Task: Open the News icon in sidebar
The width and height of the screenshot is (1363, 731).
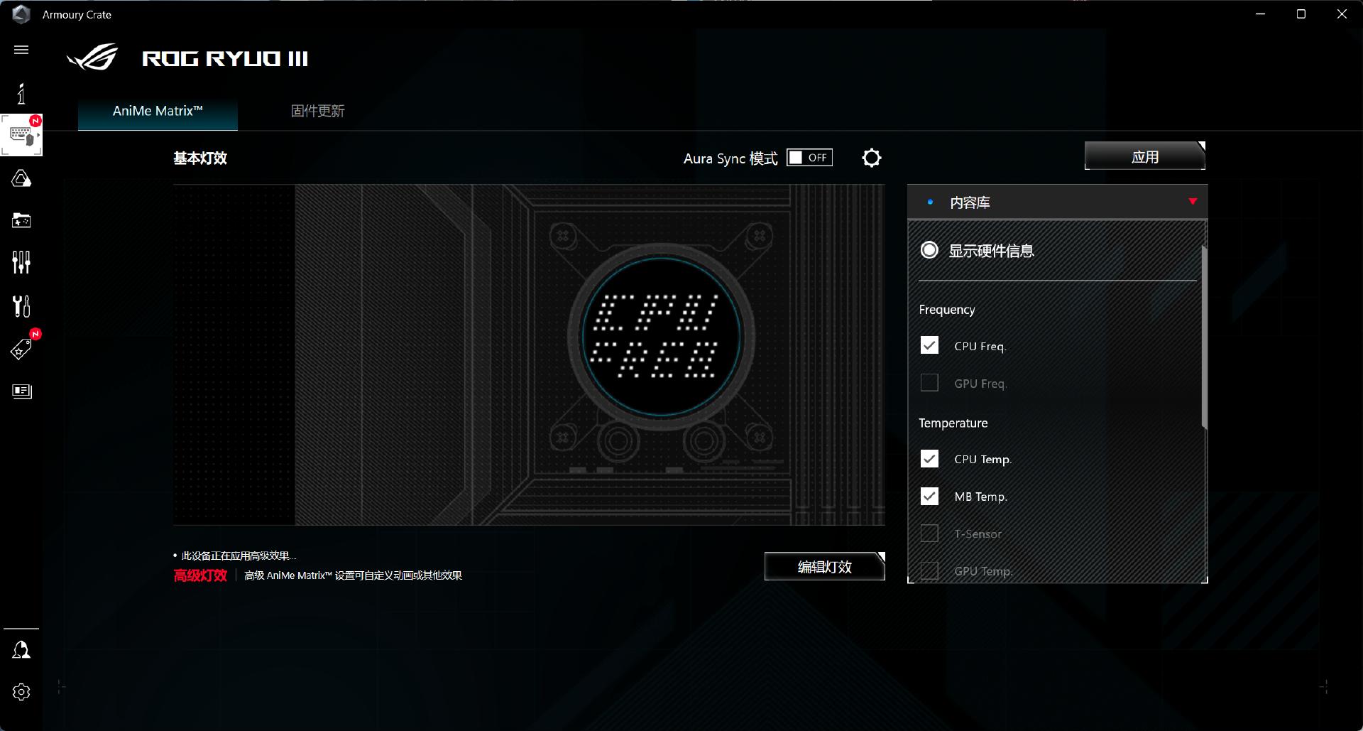Action: 22,391
